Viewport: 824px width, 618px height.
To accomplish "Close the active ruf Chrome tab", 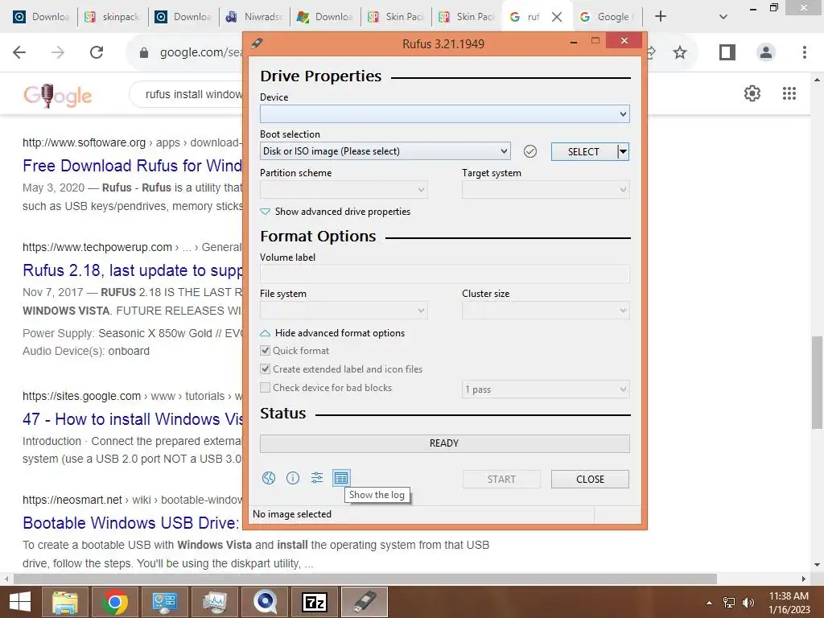I will click(x=557, y=17).
